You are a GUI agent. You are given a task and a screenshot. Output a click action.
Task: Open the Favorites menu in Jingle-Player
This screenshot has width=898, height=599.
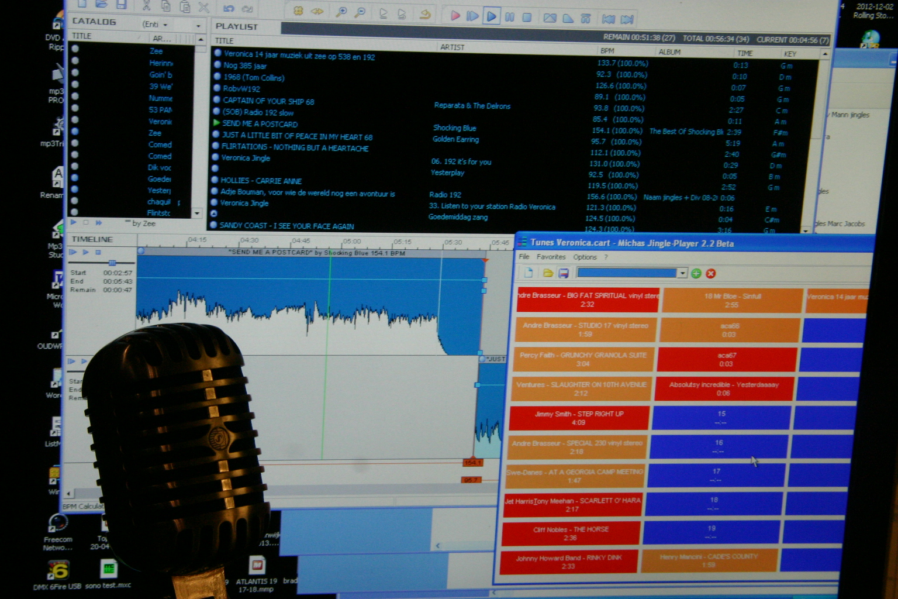(551, 257)
